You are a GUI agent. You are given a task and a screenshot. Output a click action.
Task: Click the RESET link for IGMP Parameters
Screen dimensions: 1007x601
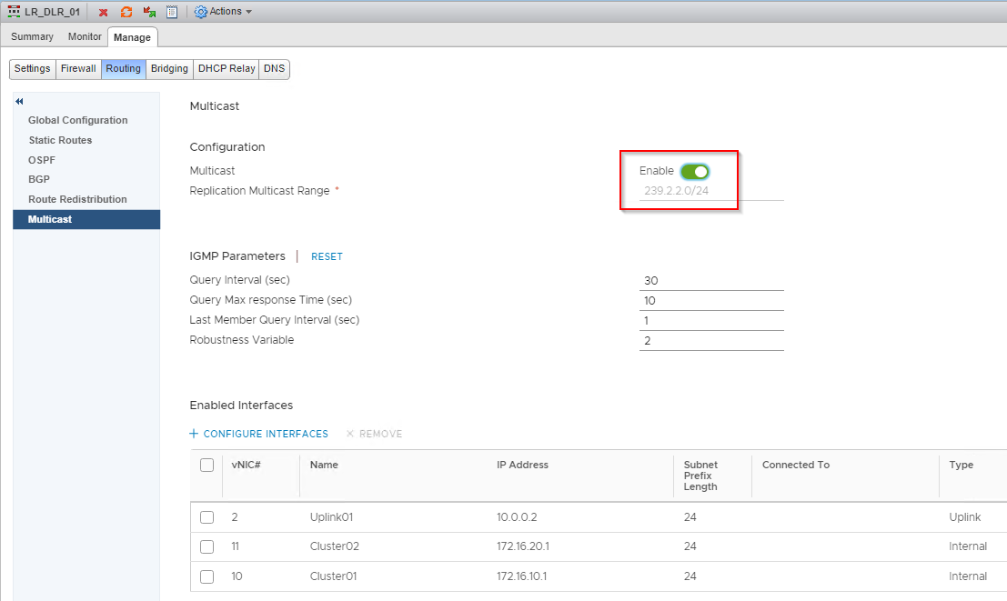pos(327,256)
